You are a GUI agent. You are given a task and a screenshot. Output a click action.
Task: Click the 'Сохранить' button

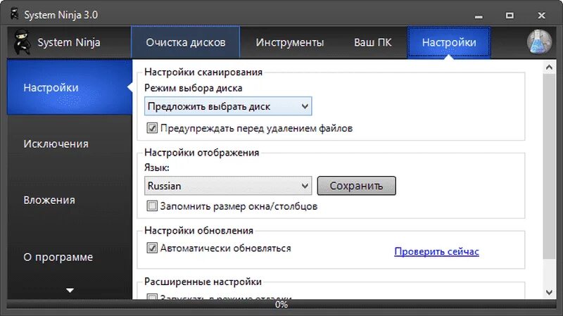tap(357, 186)
